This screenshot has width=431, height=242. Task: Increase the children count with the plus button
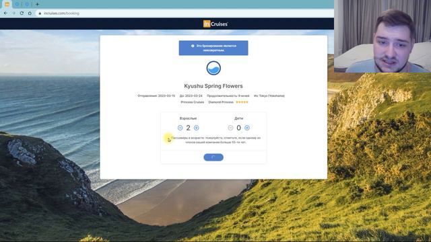247,128
